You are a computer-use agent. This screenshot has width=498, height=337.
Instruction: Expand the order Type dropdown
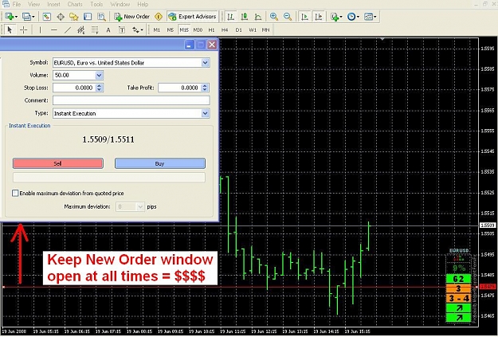click(x=205, y=113)
